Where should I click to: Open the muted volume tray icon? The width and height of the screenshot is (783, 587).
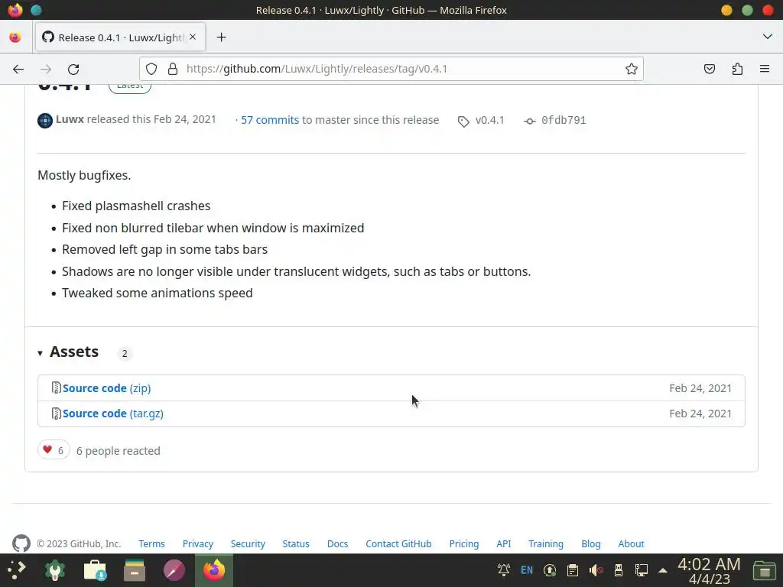[x=596, y=569]
